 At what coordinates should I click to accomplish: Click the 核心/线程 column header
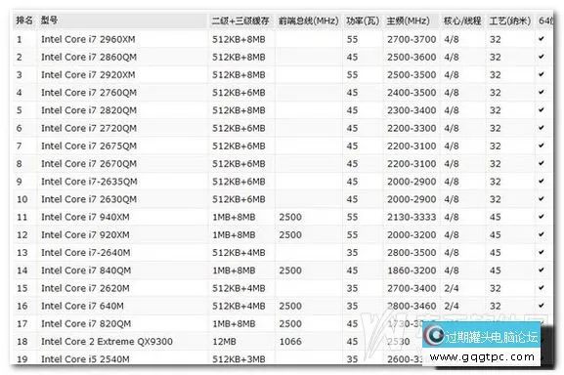click(462, 21)
